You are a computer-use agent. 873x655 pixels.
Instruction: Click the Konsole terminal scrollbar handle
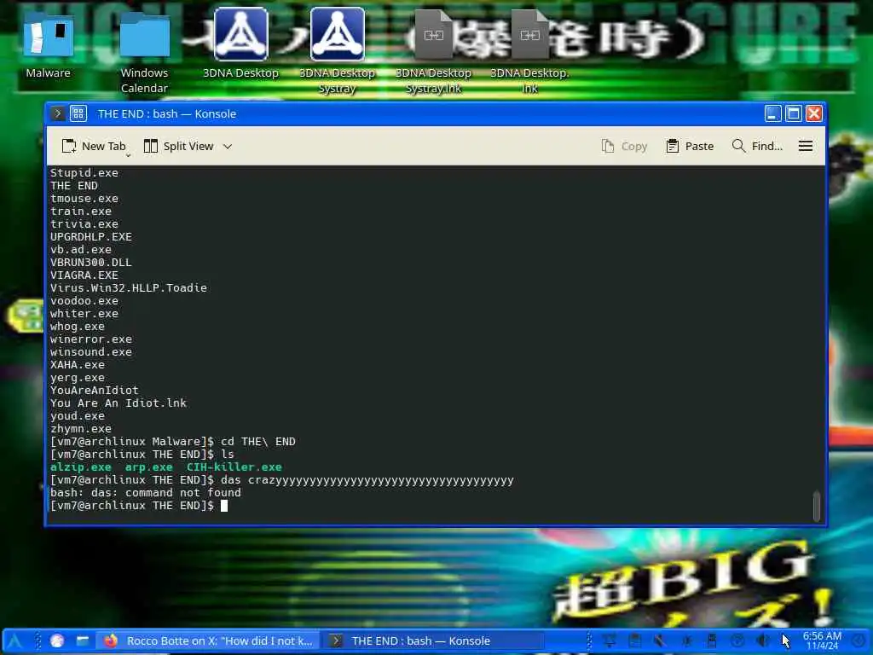(817, 506)
